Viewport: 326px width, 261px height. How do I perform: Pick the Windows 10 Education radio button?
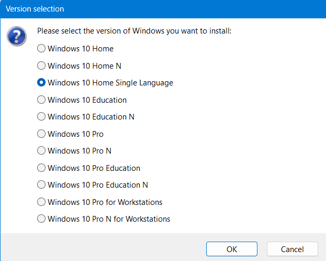click(41, 100)
